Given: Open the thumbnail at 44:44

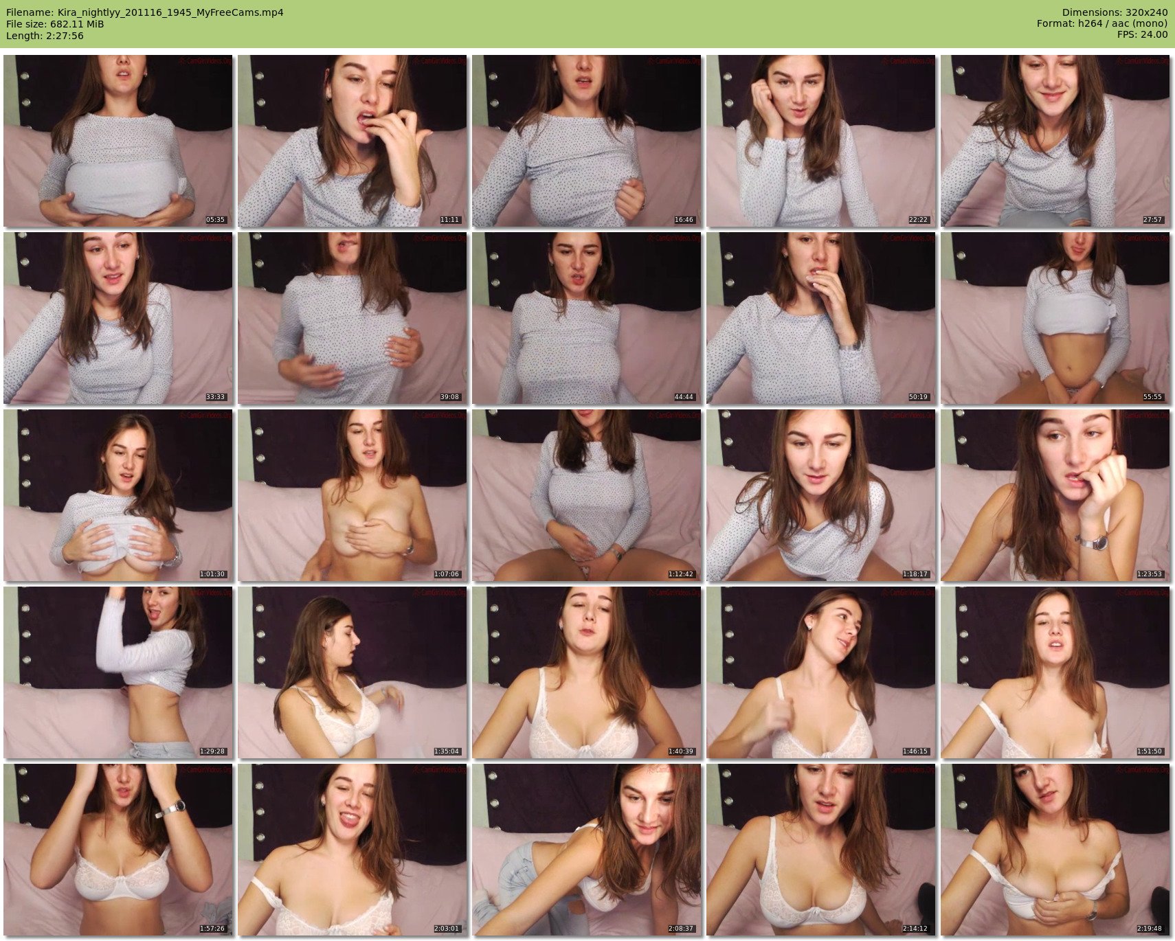Looking at the screenshot, I should point(586,318).
